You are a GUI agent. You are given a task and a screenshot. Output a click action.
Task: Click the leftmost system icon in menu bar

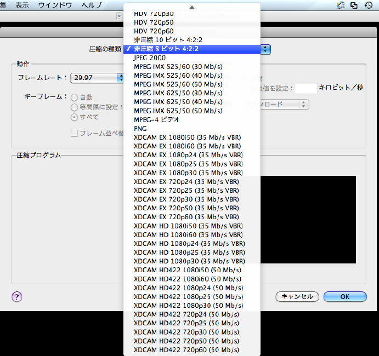(340, 5)
